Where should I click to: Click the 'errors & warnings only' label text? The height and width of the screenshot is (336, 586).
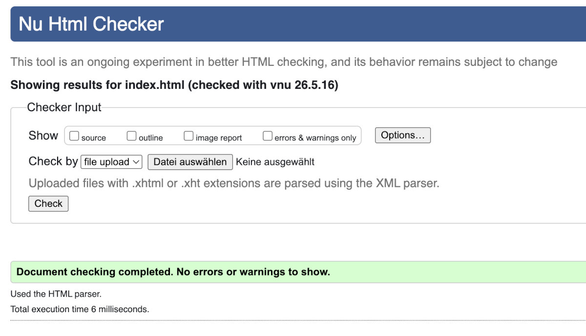[315, 138]
